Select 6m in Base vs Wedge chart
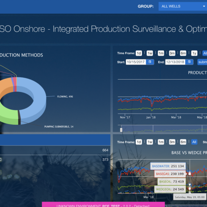This screenshot has height=207, width=207. 183,142
